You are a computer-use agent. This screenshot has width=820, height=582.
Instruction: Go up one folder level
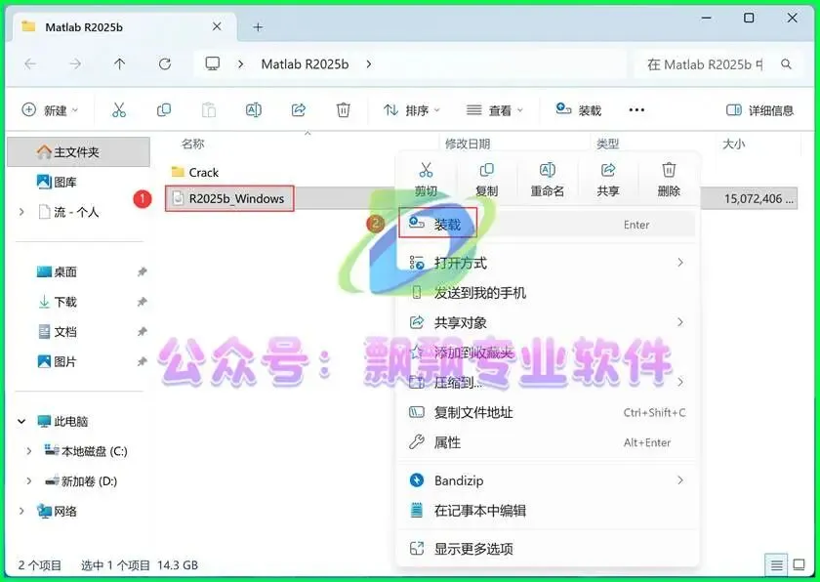coord(120,63)
